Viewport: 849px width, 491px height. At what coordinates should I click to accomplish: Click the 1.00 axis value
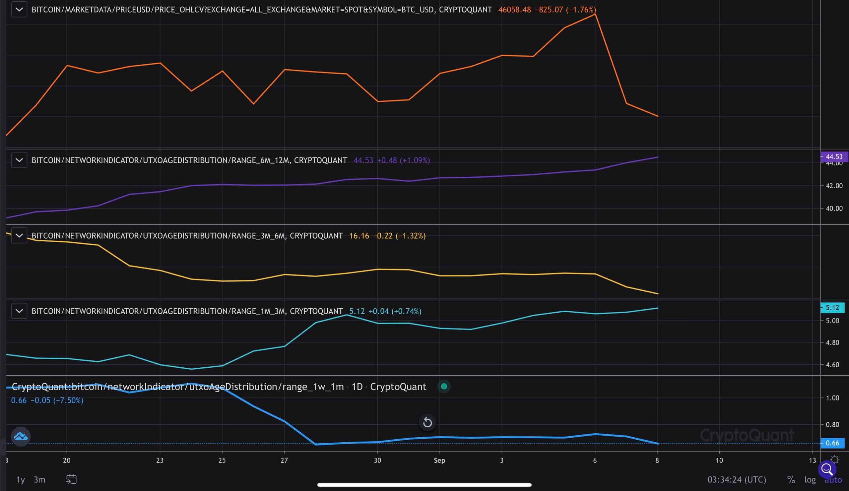coord(832,398)
